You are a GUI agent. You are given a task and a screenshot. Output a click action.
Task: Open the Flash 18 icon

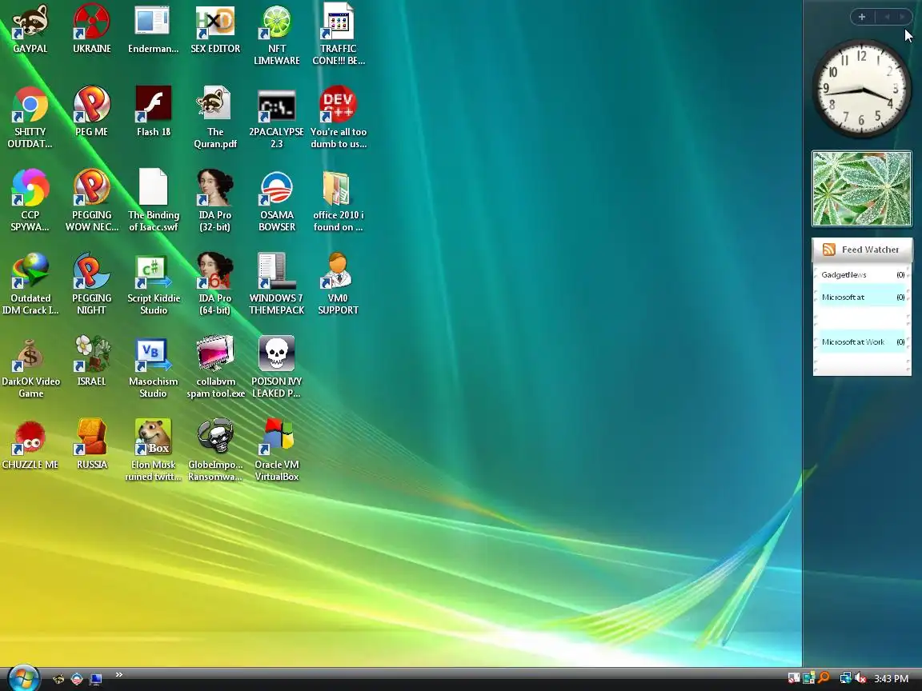[x=153, y=112]
